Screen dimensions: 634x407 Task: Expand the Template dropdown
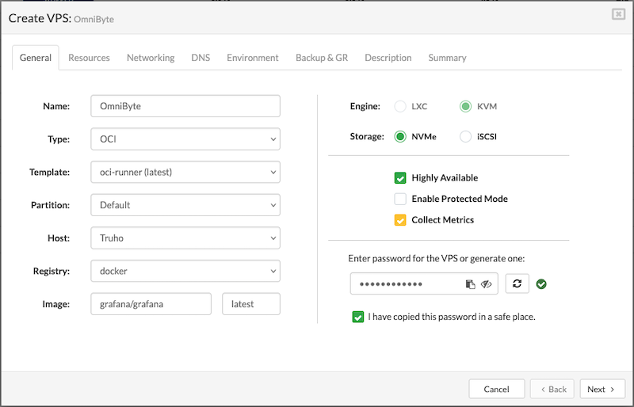[x=185, y=172]
